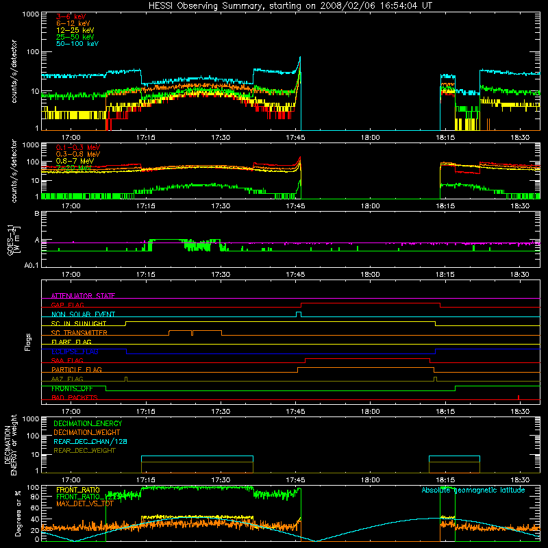
Task: Click the 18:15 tick label under the Flags panel
Action: 445,412
